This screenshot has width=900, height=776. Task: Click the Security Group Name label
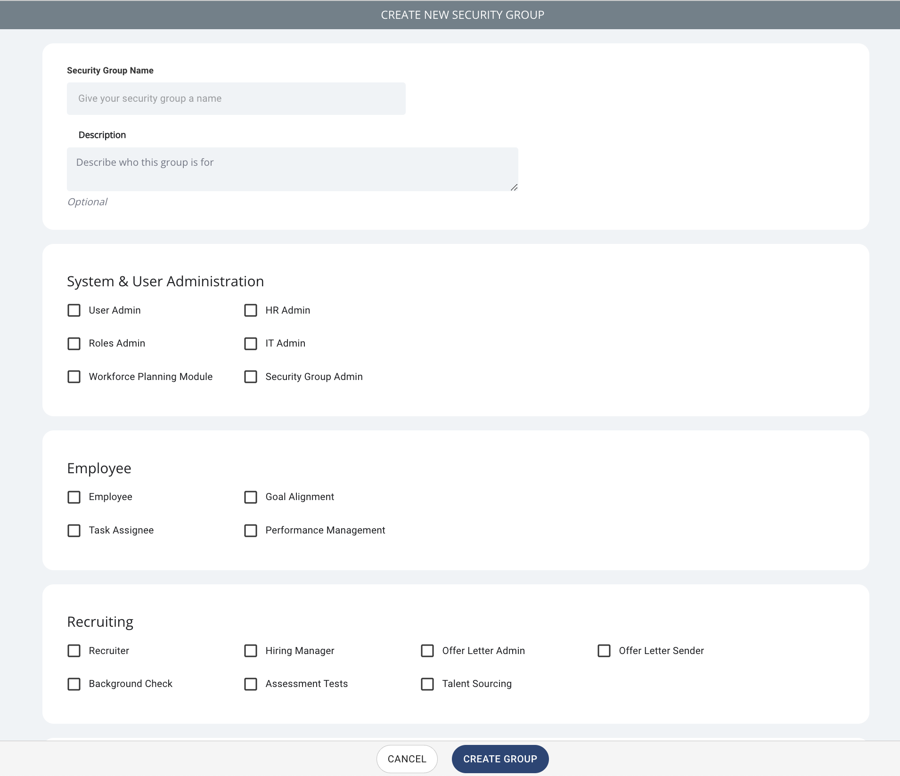click(x=110, y=71)
